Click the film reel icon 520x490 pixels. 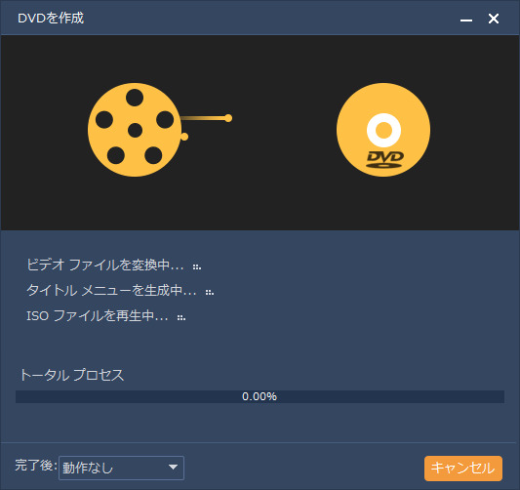(135, 130)
